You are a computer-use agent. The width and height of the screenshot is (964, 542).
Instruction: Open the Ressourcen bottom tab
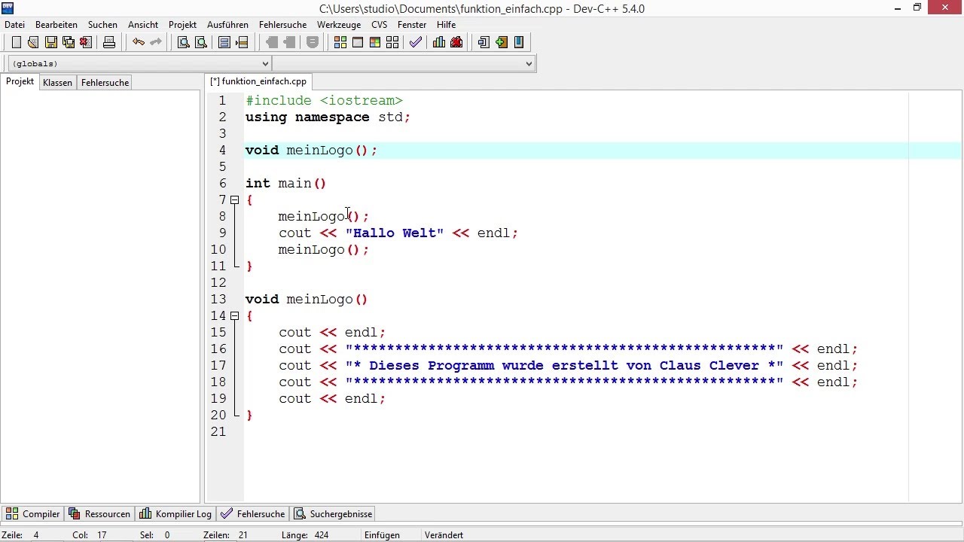tap(99, 514)
